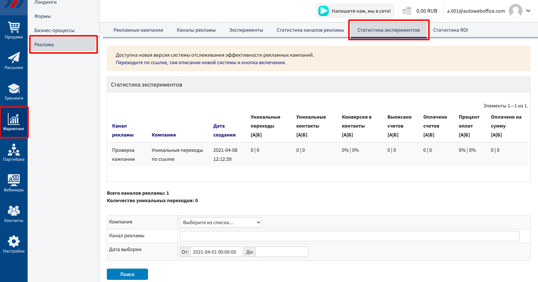Image resolution: width=538 pixels, height=282 pixels.
Task: Collapse the sidebar submenu panel arrow
Action: (x=100, y=36)
